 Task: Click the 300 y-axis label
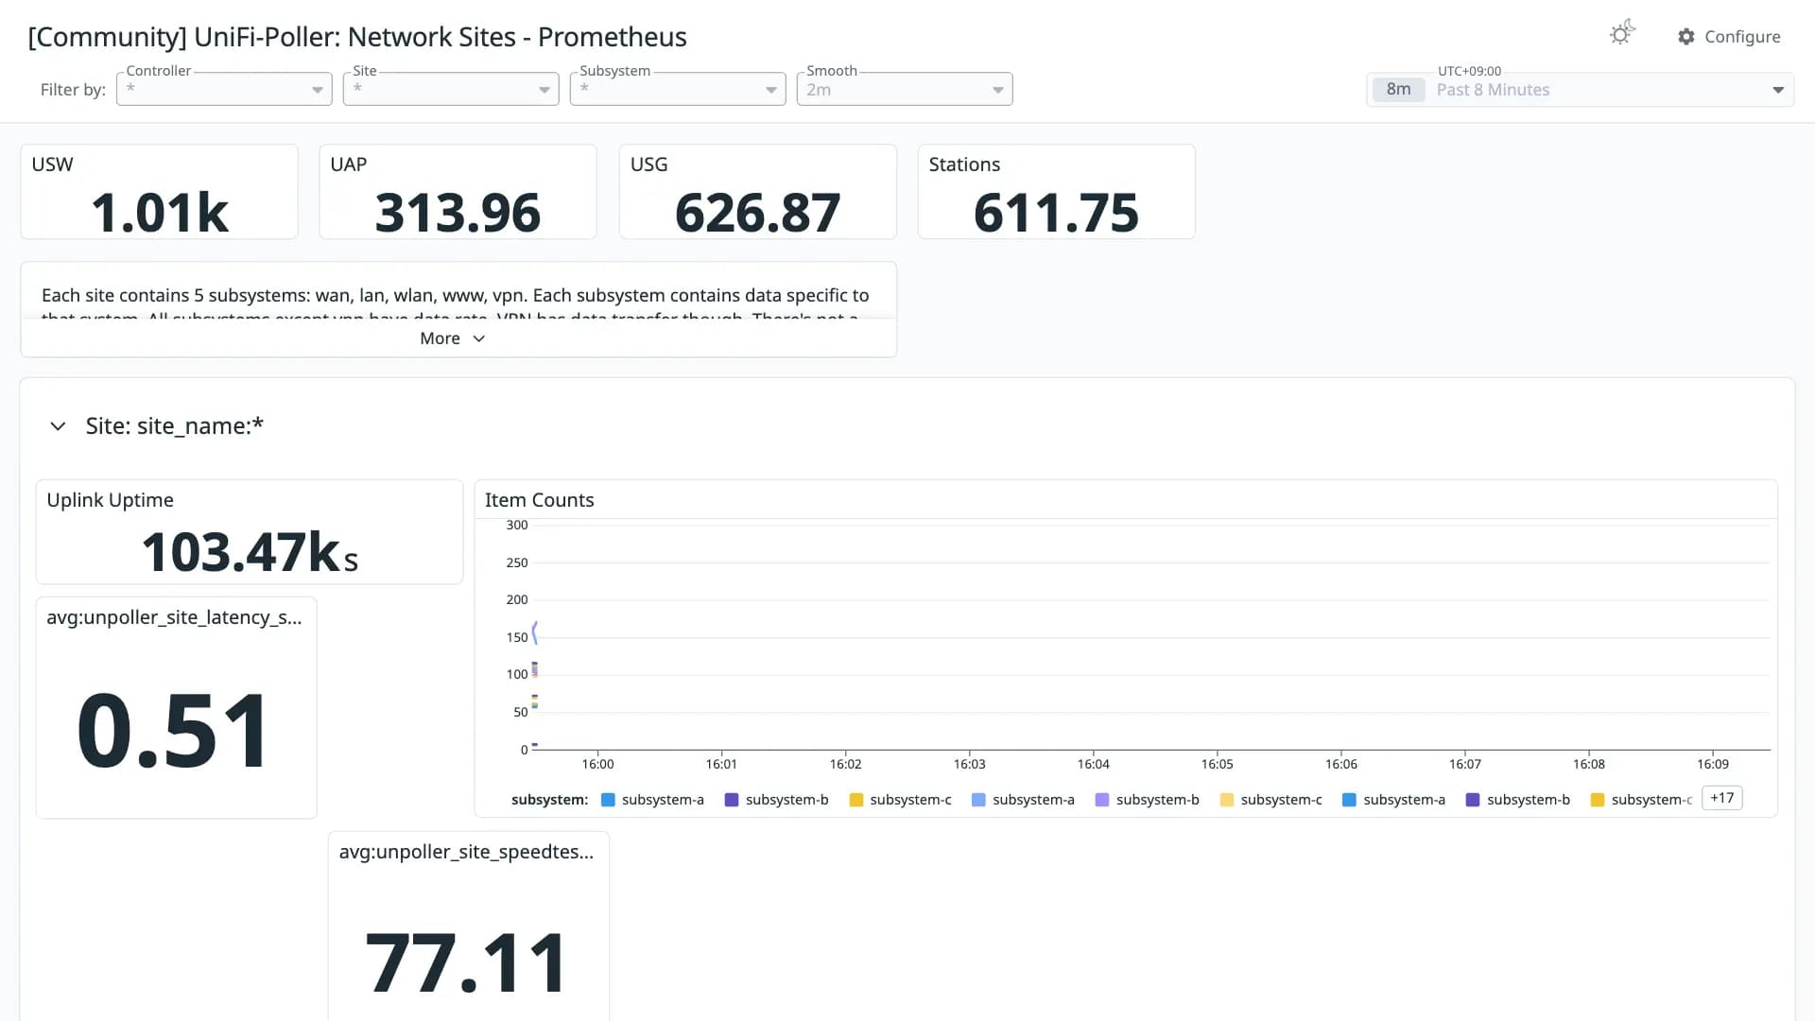pos(517,525)
